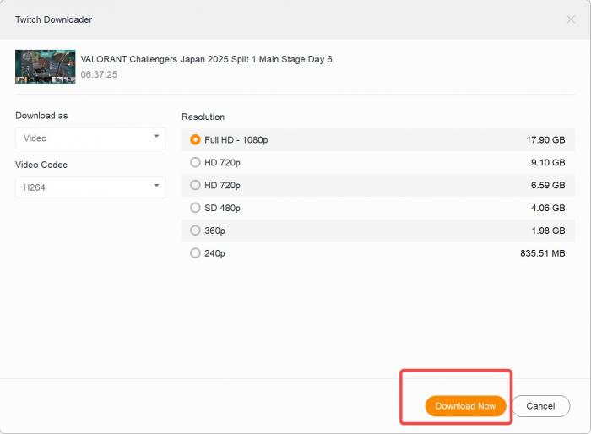Click the Resolution heading label
The height and width of the screenshot is (434, 591).
click(203, 117)
